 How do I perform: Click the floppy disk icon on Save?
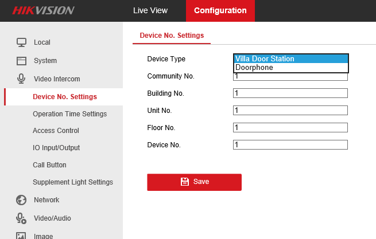click(x=185, y=182)
